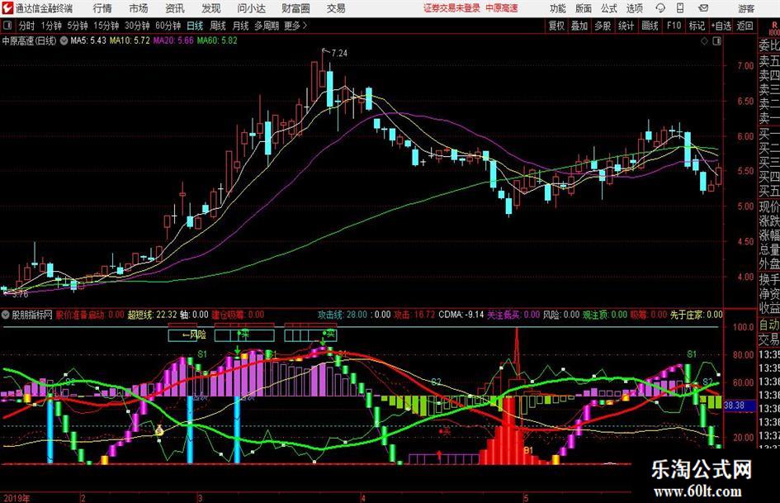
Task: Click the 画线 drawing toolbar button
Action: pos(650,26)
